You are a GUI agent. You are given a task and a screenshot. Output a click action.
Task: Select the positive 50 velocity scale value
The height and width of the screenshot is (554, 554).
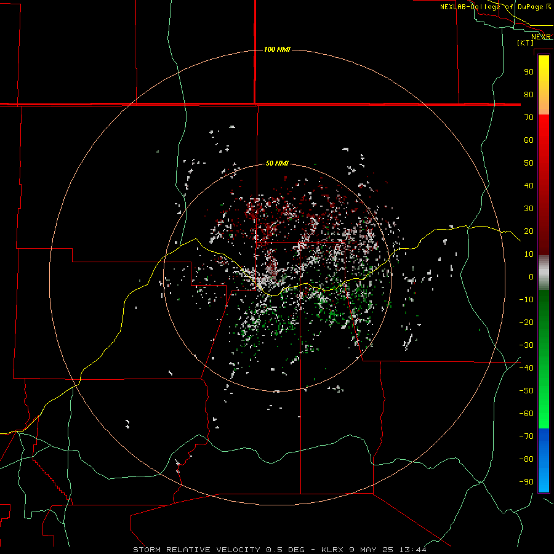pos(529,163)
